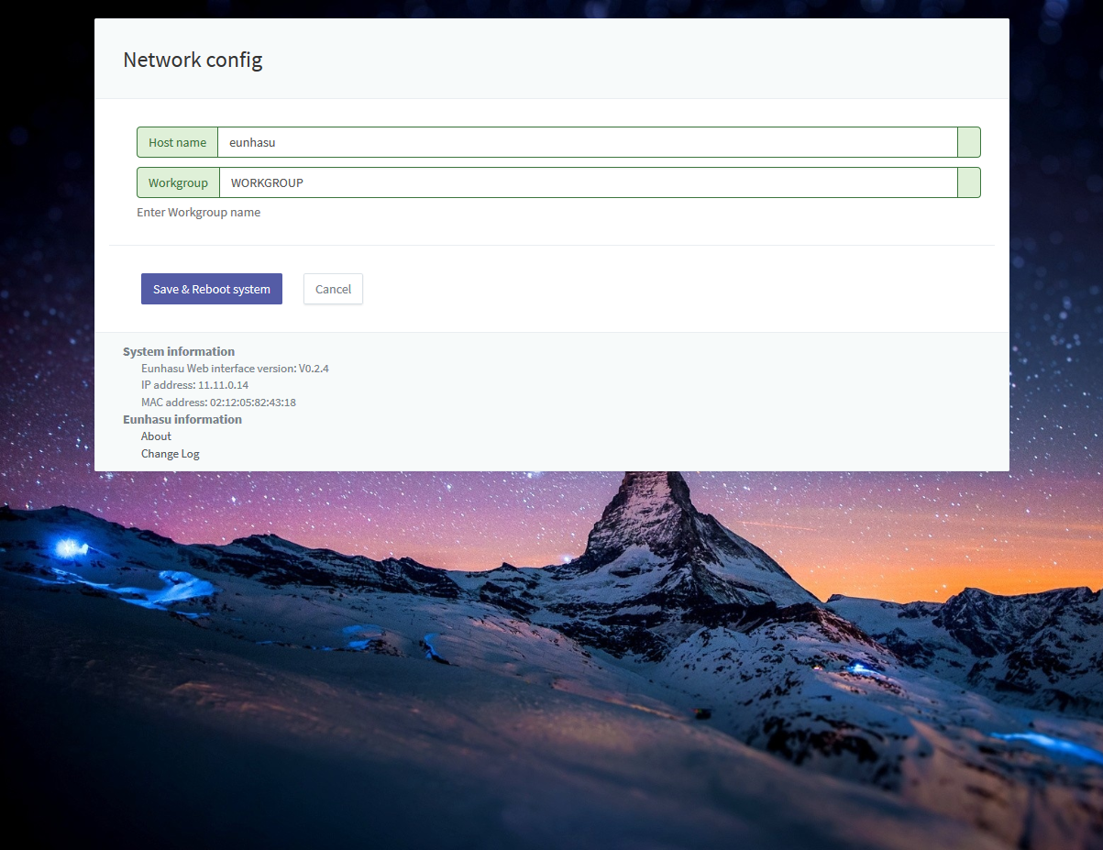Focus the Host name field containing eunhasu

click(587, 142)
